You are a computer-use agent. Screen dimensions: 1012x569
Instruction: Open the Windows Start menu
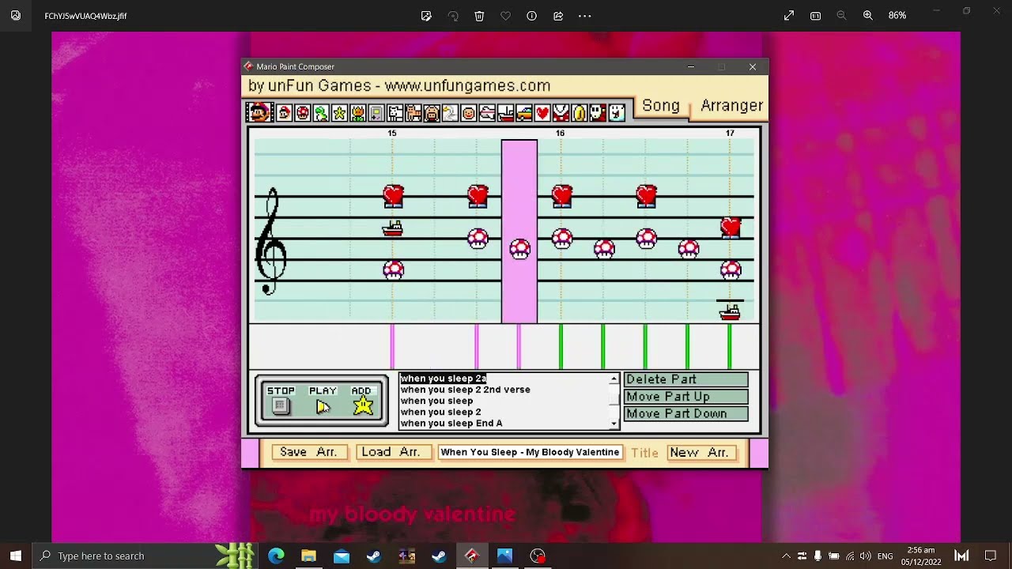(x=16, y=556)
